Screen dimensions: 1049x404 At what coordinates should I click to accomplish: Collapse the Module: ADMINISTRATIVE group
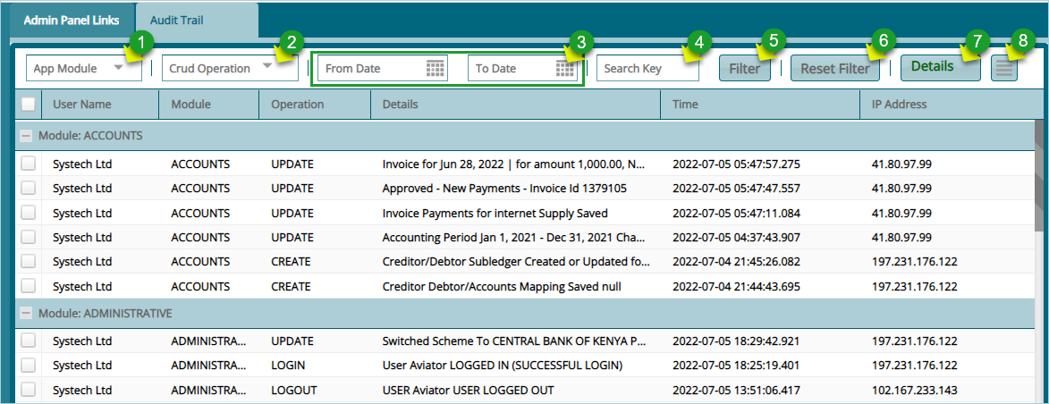coord(26,313)
